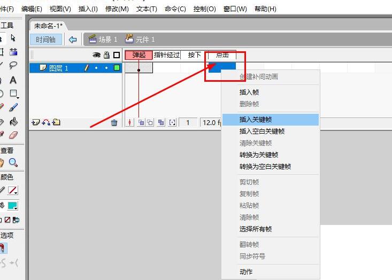The image size is (392, 280).
Task: Toggle show all layers as outlines
Action: click(117, 55)
